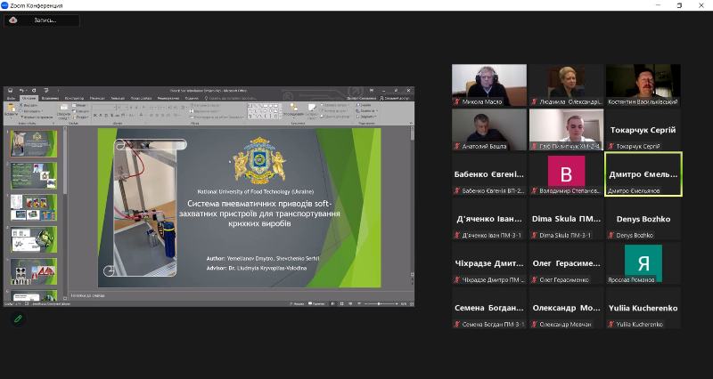The width and height of the screenshot is (713, 379).
Task: Select the Home ribbon tab
Action: pos(29,98)
